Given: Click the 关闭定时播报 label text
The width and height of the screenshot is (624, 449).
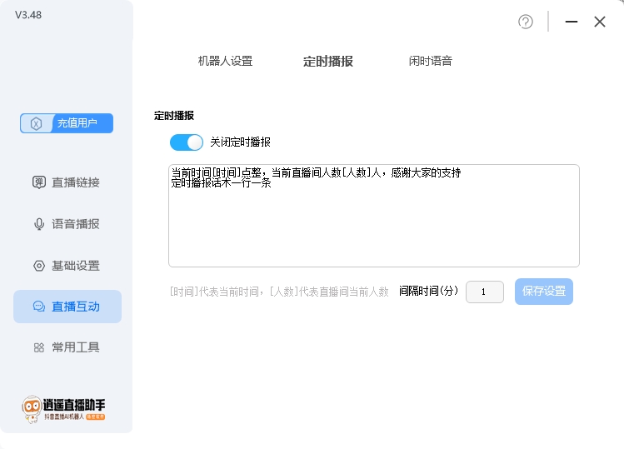Looking at the screenshot, I should coord(241,142).
